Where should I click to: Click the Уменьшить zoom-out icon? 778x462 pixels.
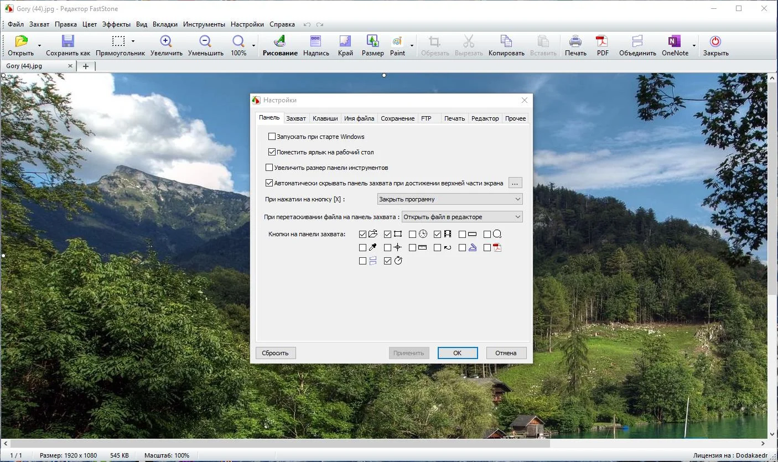pos(205,41)
